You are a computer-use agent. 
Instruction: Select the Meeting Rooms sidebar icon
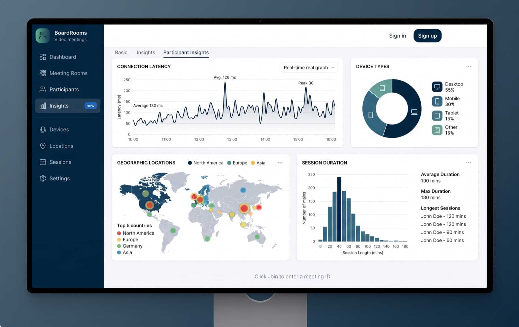tap(43, 73)
